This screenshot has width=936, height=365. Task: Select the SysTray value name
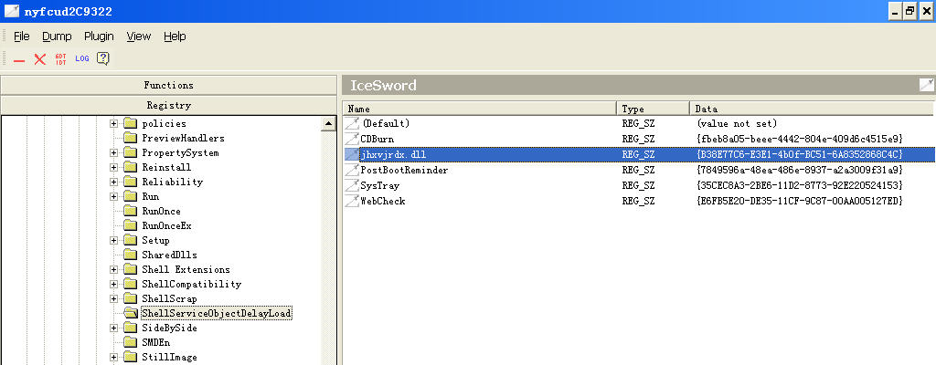tap(380, 185)
